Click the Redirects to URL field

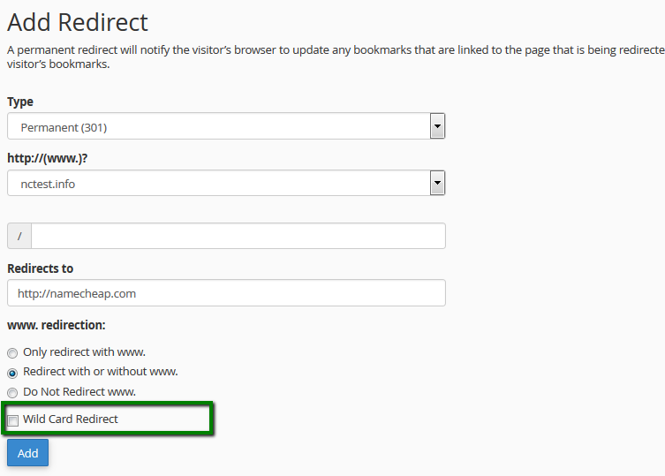pos(226,292)
